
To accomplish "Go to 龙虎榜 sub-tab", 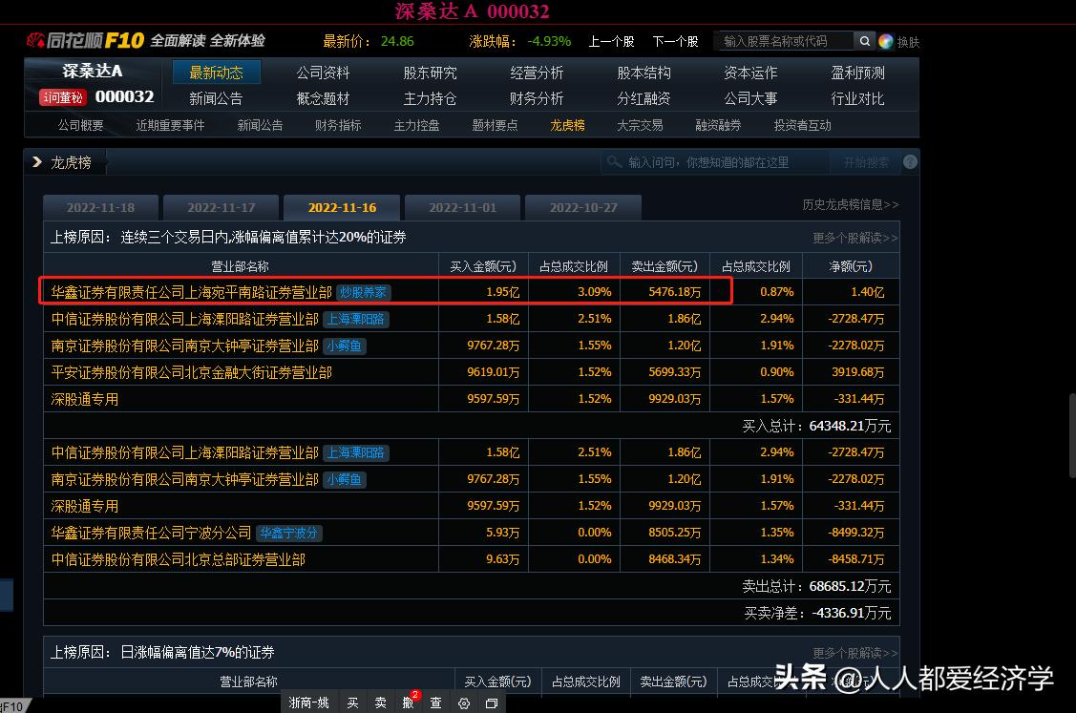I will 567,126.
